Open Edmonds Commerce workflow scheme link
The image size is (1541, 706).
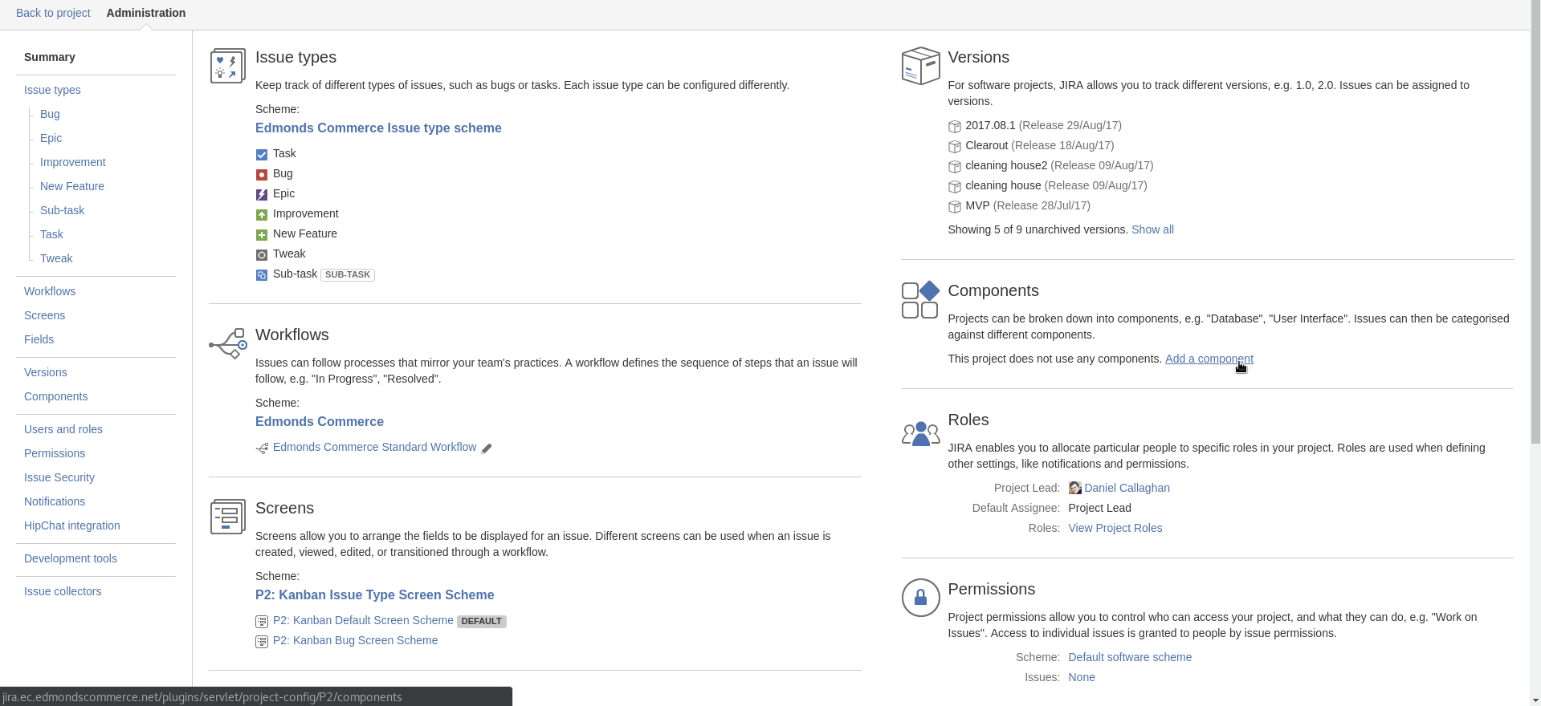click(320, 421)
